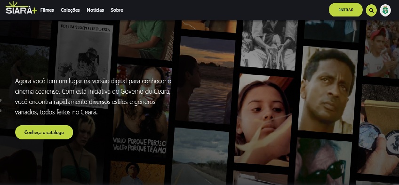Click the SIARÁ+ logo
399x185 pixels.
21,8
